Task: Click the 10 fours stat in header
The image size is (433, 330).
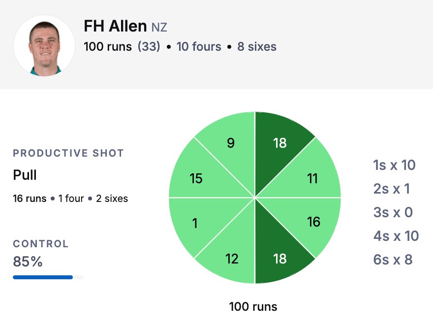Action: pyautogui.click(x=199, y=46)
